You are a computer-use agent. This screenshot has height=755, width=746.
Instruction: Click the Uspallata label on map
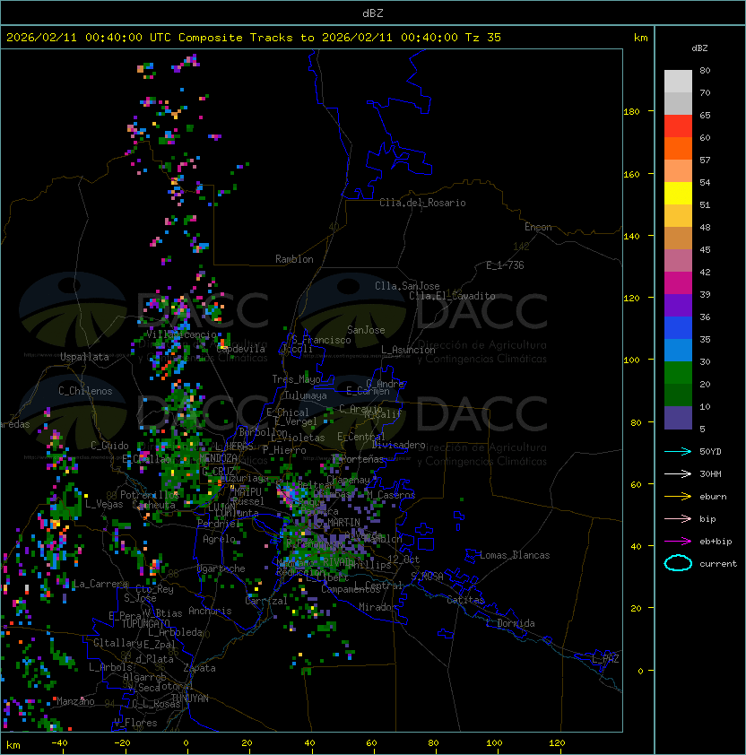[x=85, y=357]
